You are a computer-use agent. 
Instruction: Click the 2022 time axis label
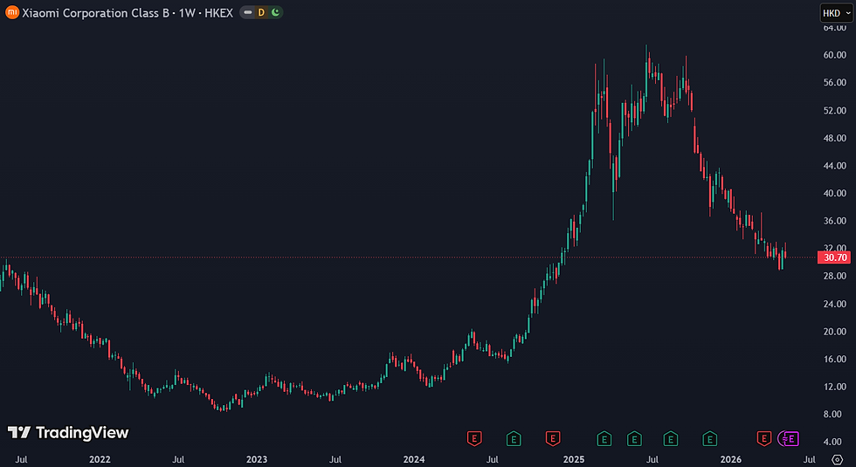[100, 459]
